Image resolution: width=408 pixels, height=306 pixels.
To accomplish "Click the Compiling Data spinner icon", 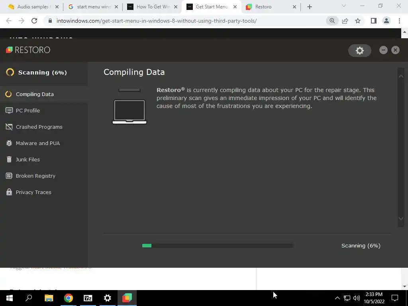I will point(8,94).
